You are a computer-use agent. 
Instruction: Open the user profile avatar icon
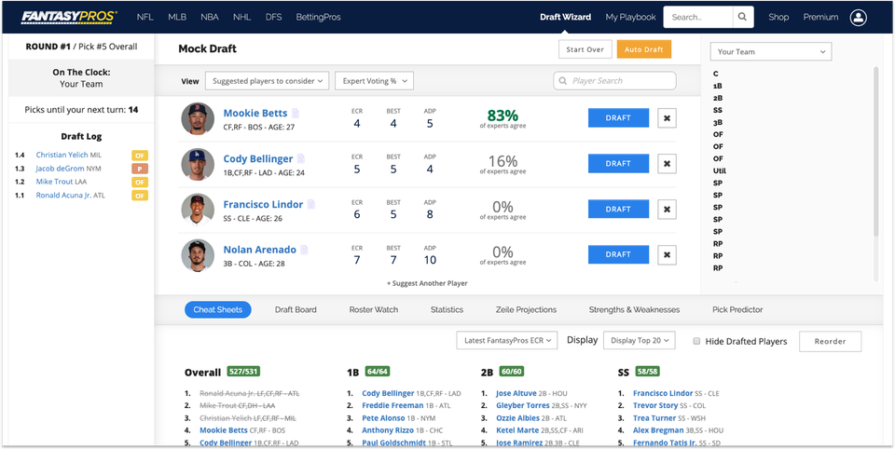(858, 17)
